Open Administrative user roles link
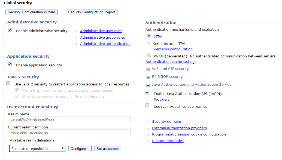This screenshot has height=160, width=282. coord(101,31)
